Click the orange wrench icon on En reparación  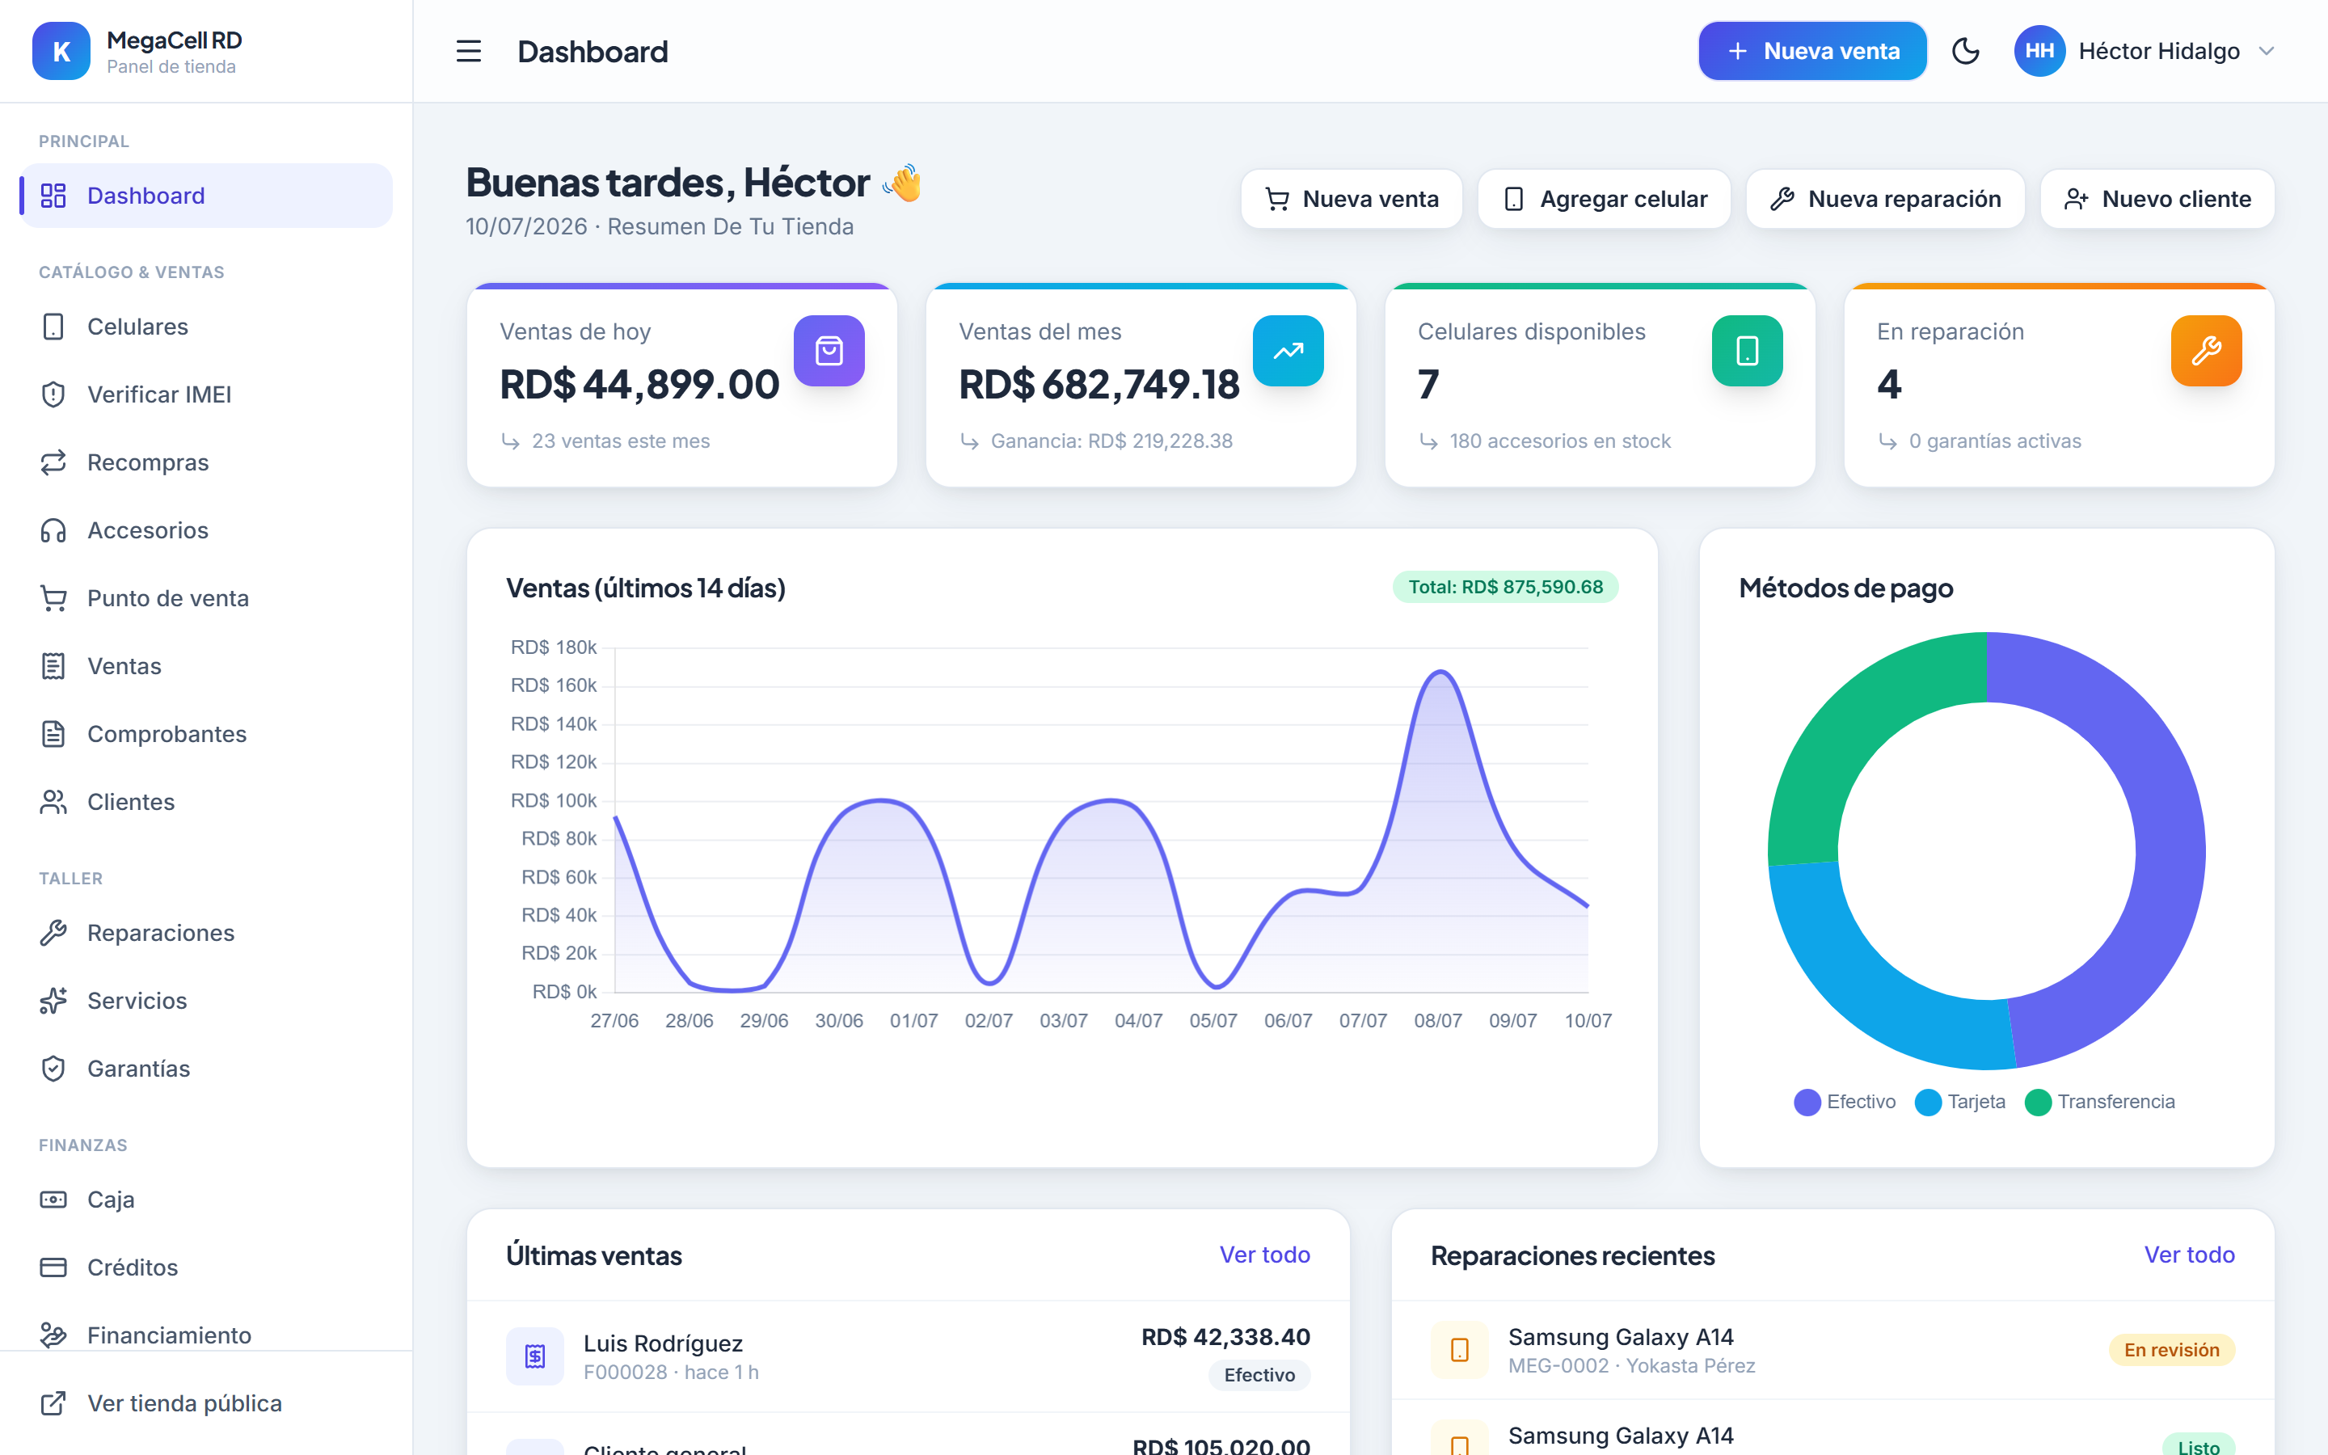point(2207,350)
